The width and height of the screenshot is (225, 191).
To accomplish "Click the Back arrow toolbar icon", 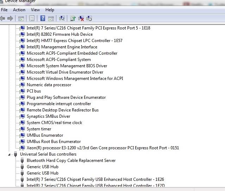I will click(x=2, y=19).
